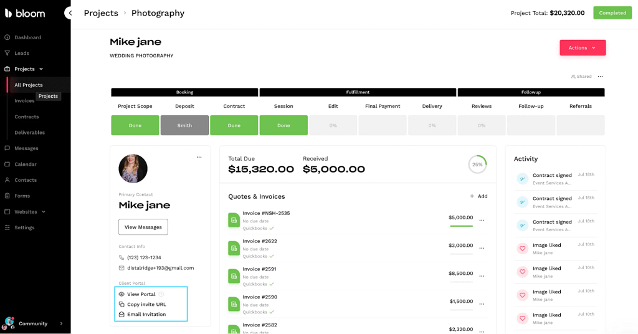Click Email Invitation link

click(146, 315)
